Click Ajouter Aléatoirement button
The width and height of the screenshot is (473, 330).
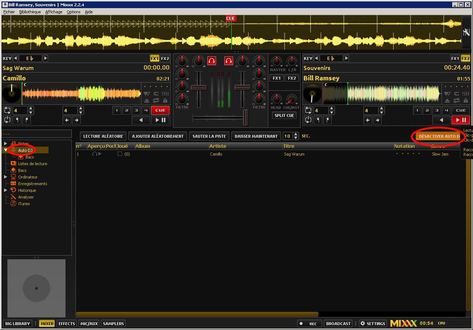(x=158, y=136)
